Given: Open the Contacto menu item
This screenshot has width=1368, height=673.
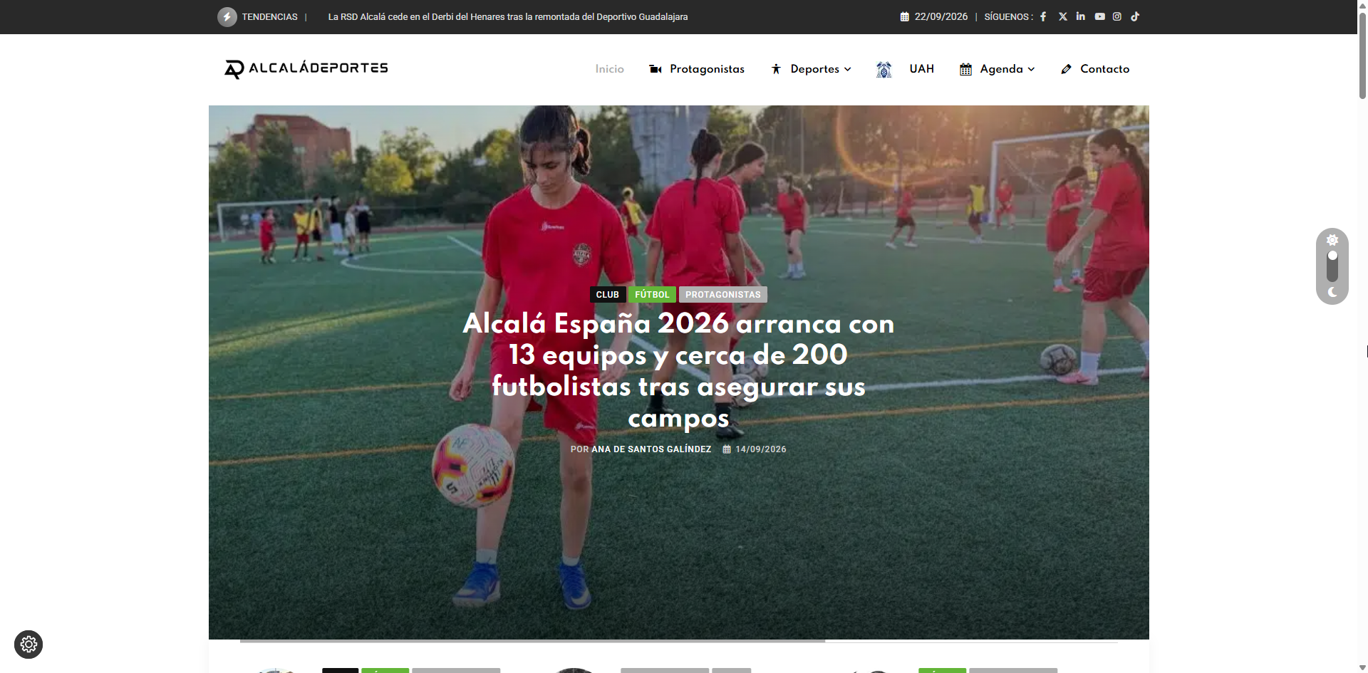Looking at the screenshot, I should [1104, 69].
